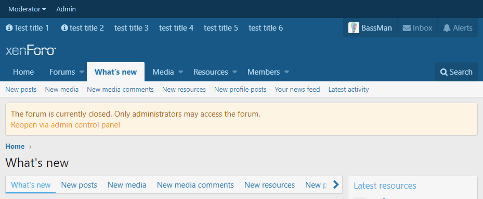
Task: Open the Media navigation tab
Action: tap(163, 72)
